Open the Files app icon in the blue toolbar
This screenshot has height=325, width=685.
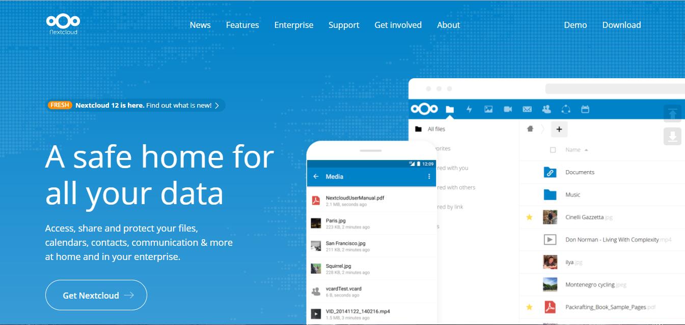point(450,109)
